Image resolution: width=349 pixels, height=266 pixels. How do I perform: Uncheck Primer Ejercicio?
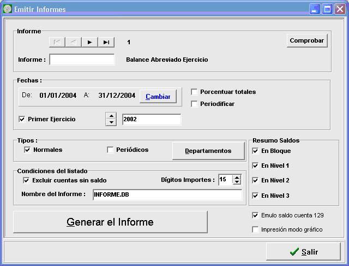pos(22,119)
